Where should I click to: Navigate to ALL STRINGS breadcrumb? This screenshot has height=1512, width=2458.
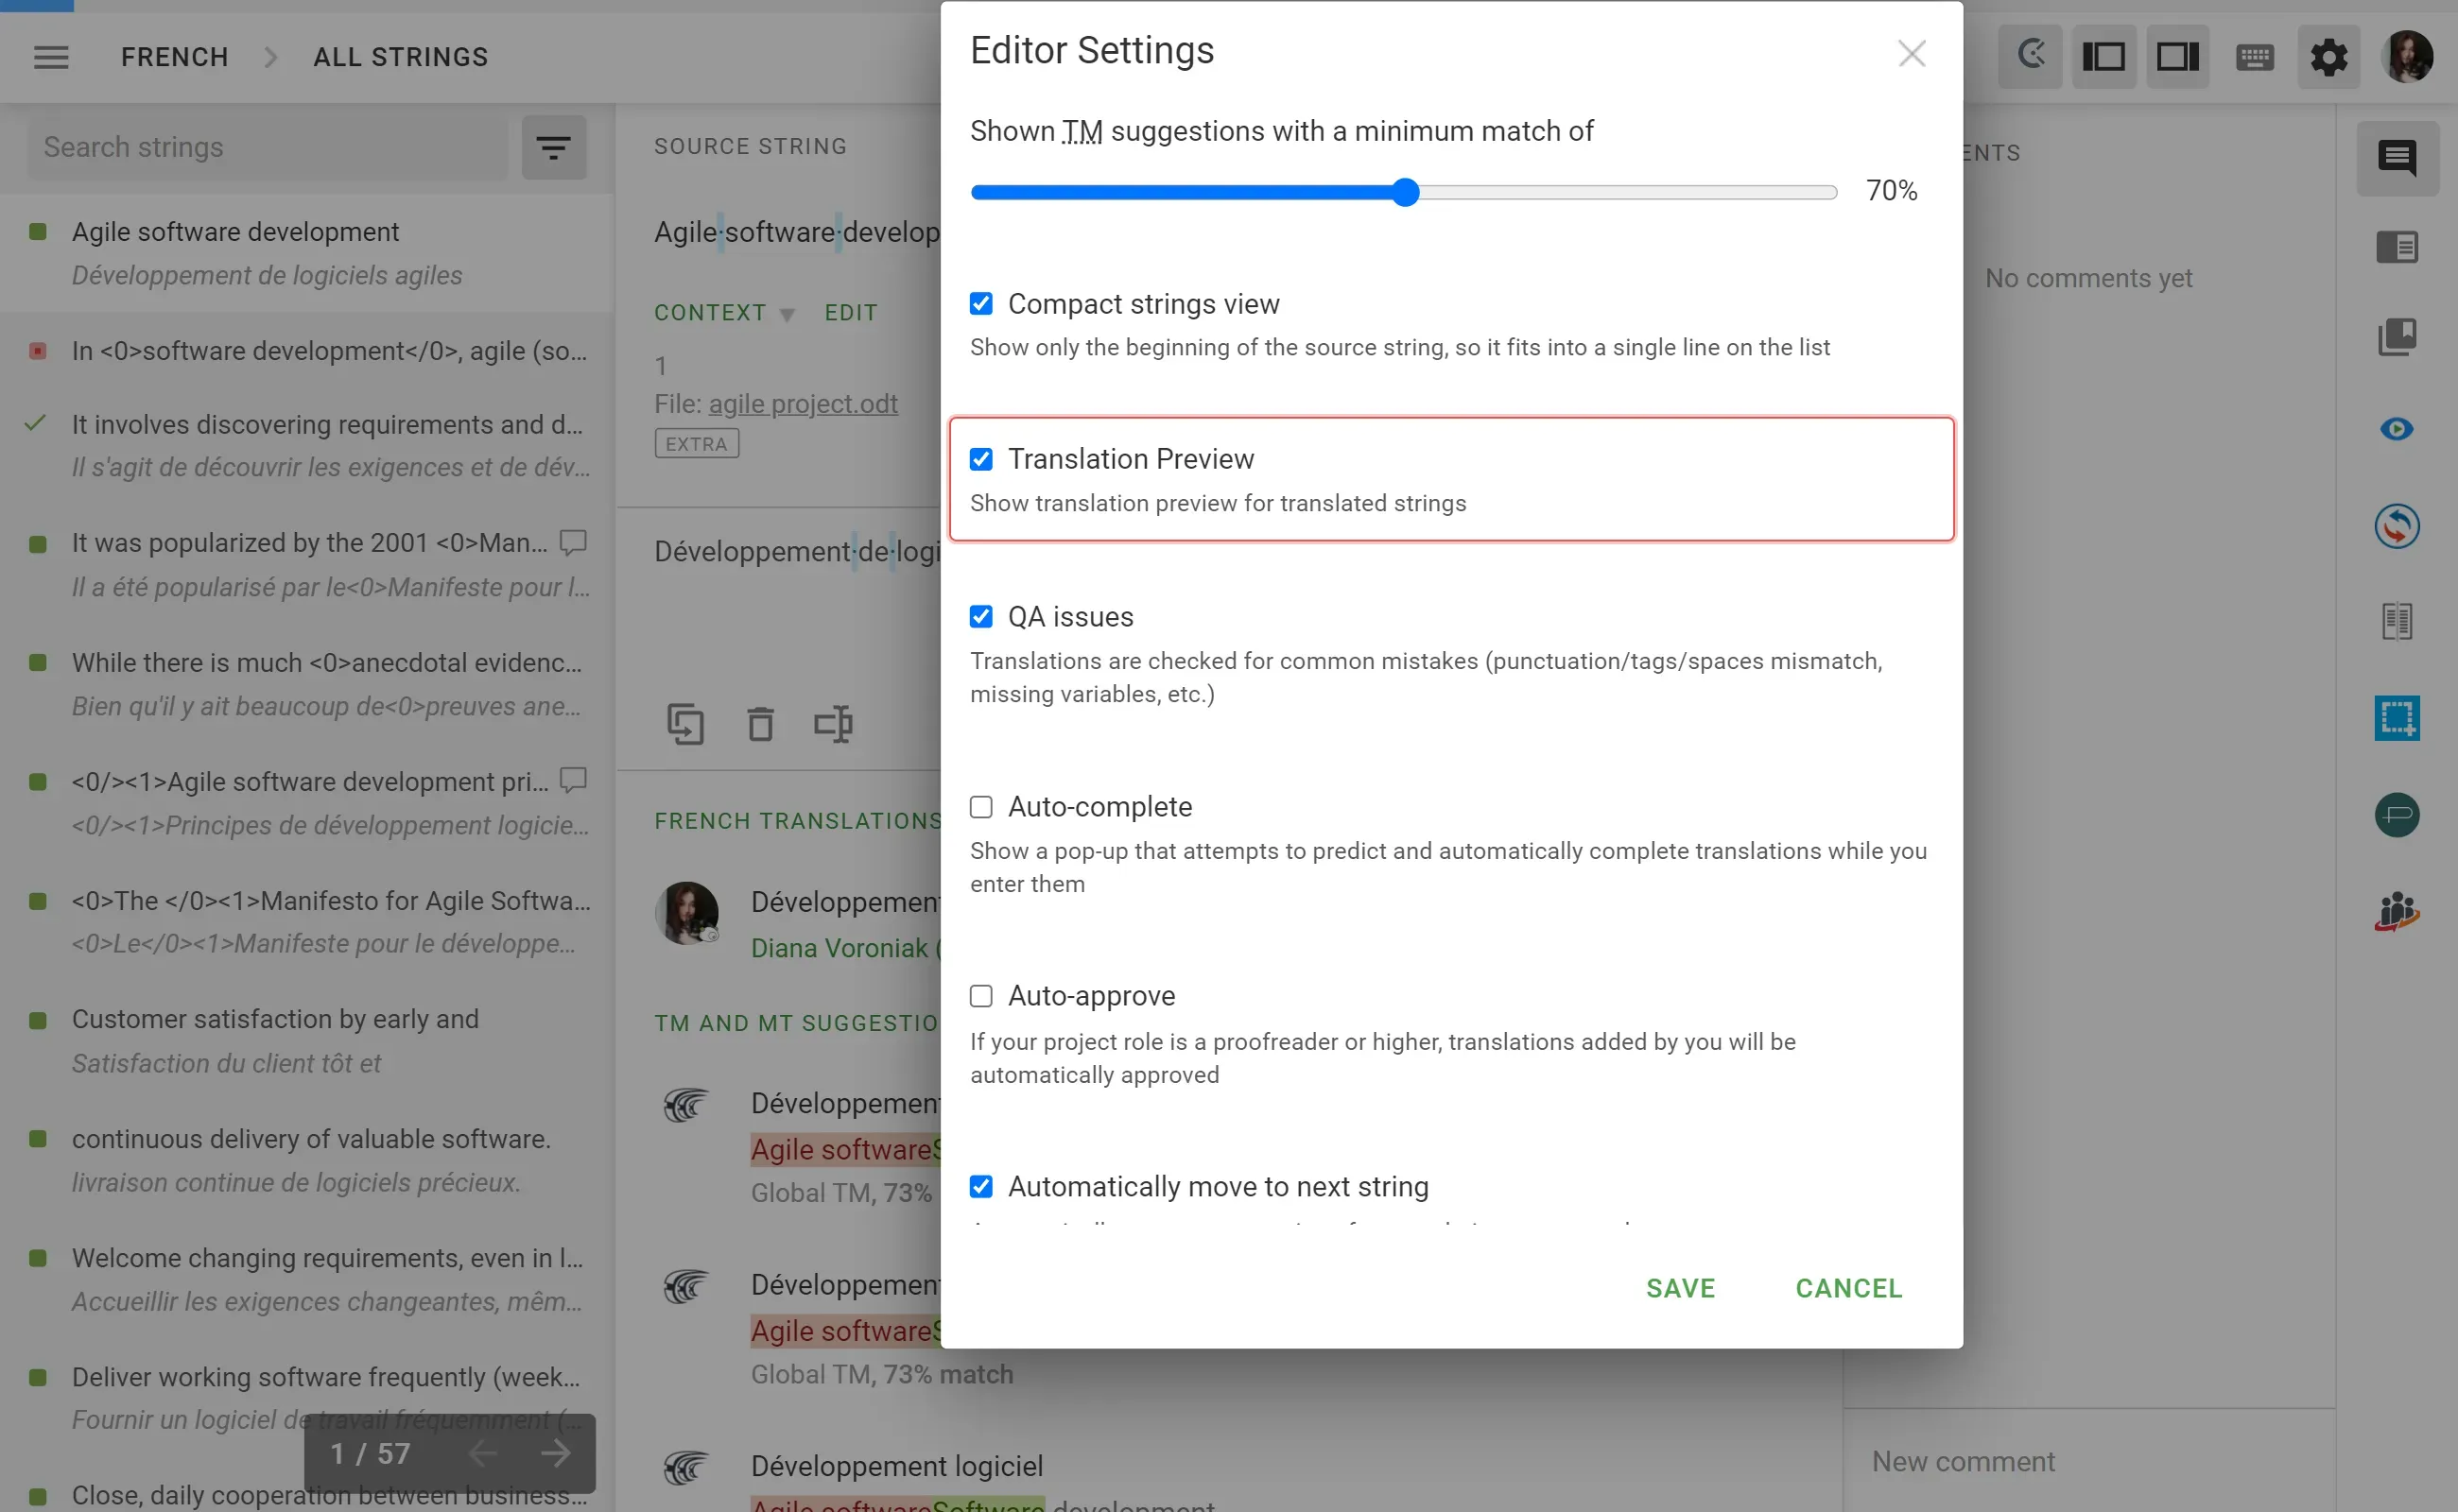point(399,57)
